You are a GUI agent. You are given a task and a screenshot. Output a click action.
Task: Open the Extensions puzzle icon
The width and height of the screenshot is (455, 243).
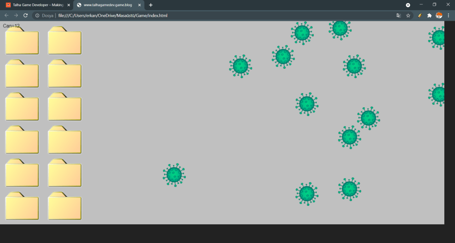click(x=429, y=15)
